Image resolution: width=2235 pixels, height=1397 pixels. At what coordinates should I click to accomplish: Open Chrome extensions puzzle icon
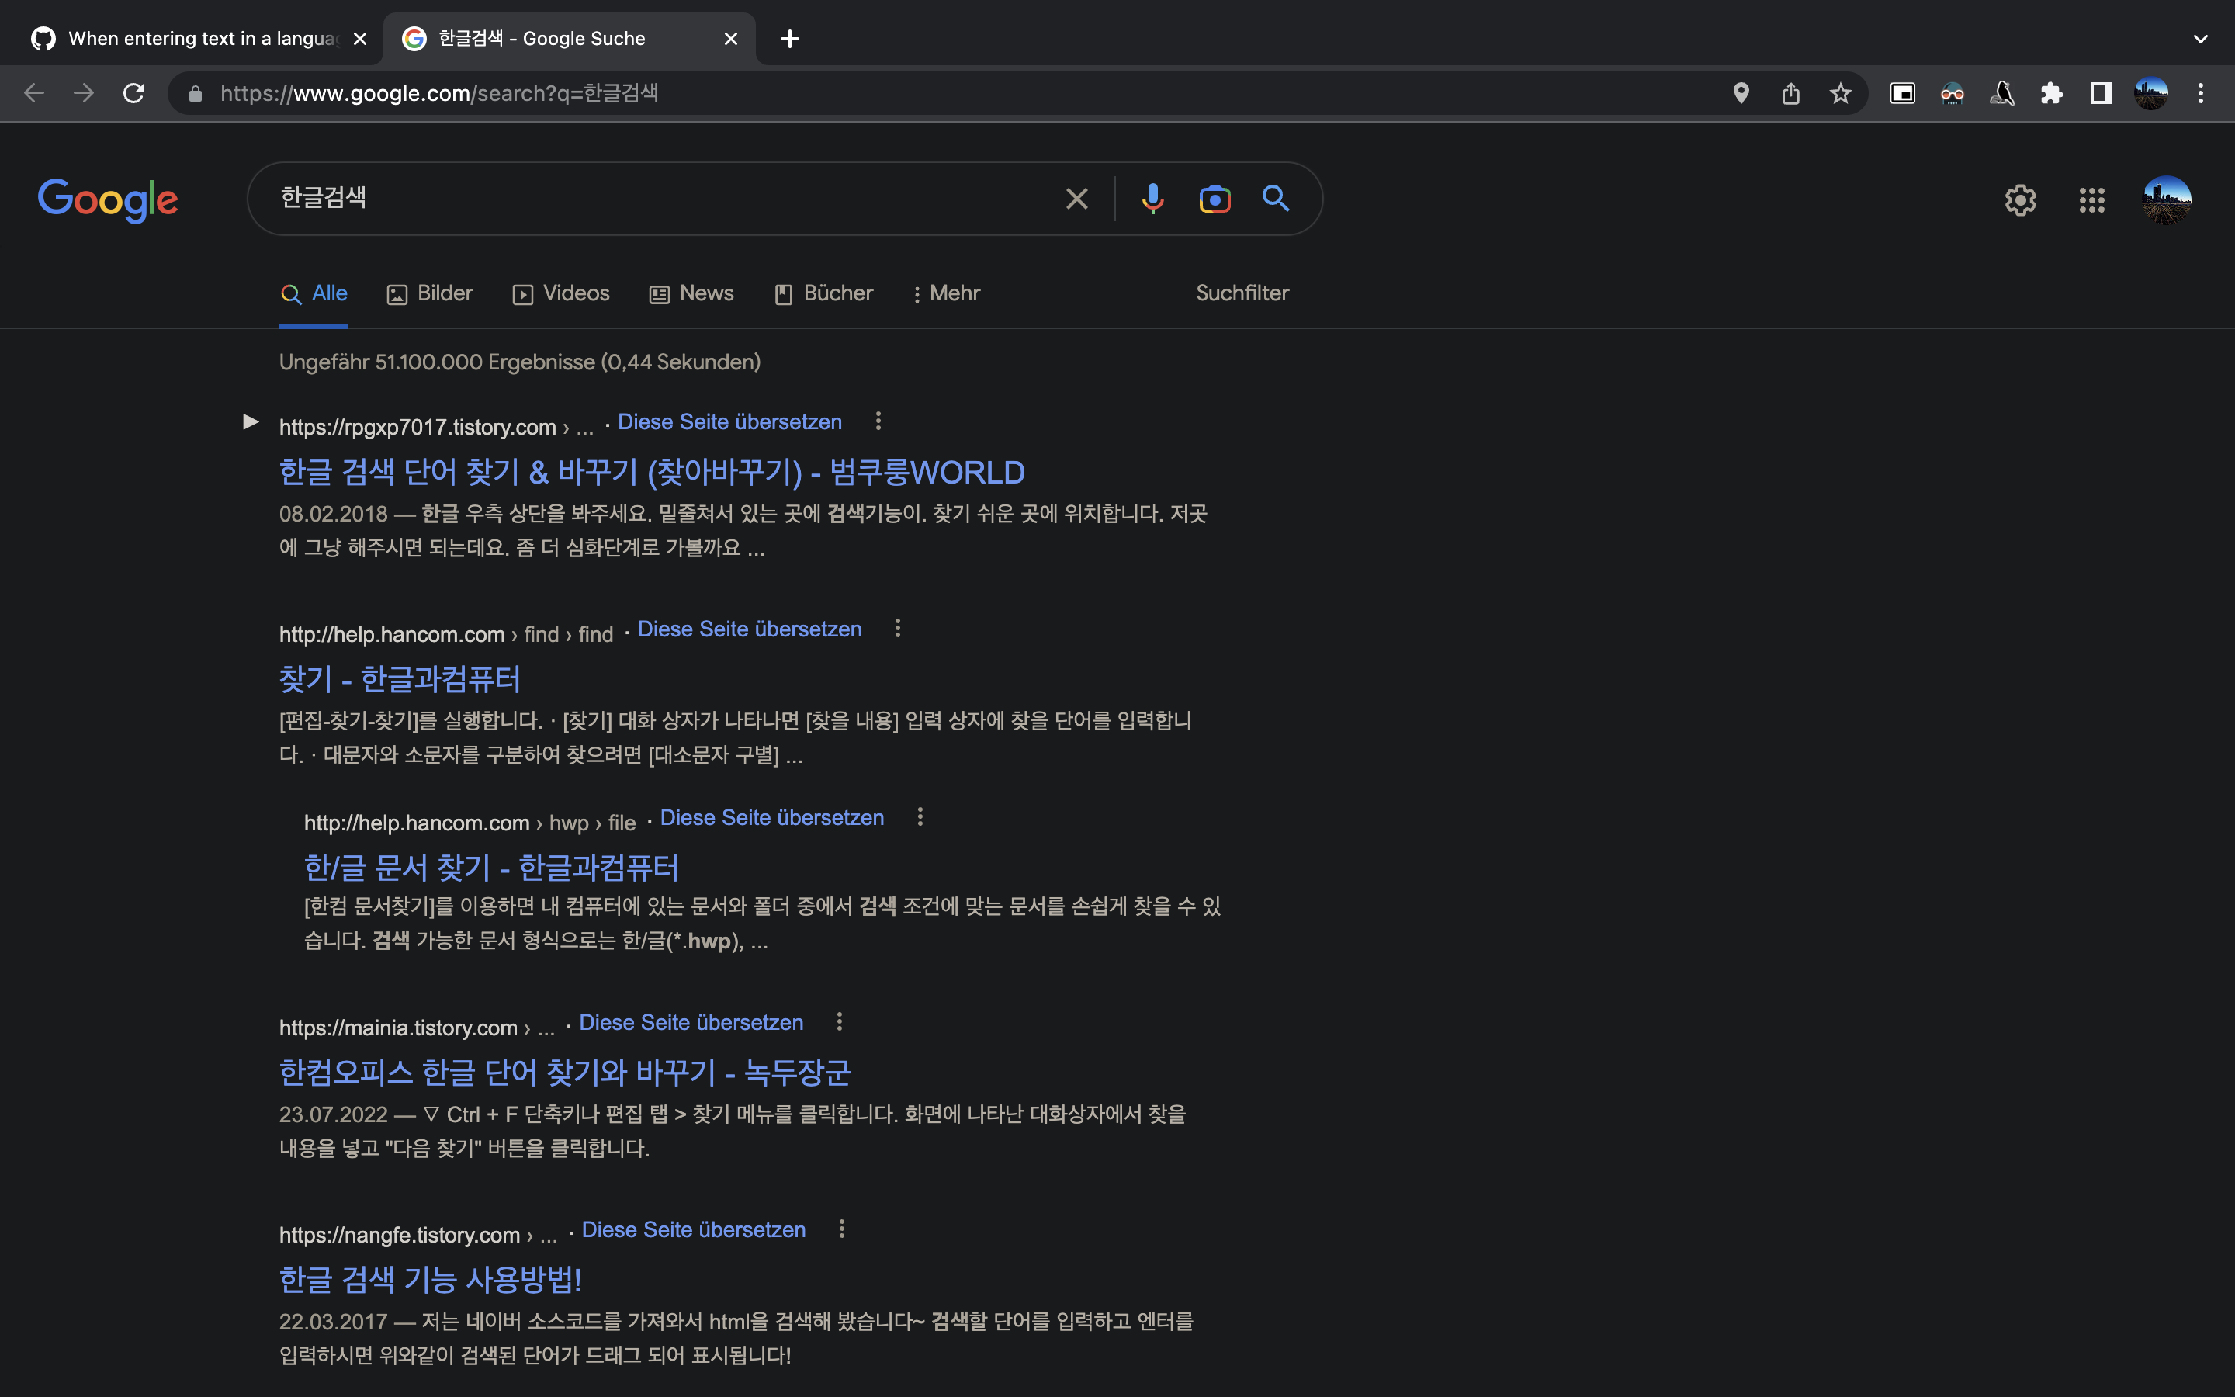pyautogui.click(x=2051, y=93)
